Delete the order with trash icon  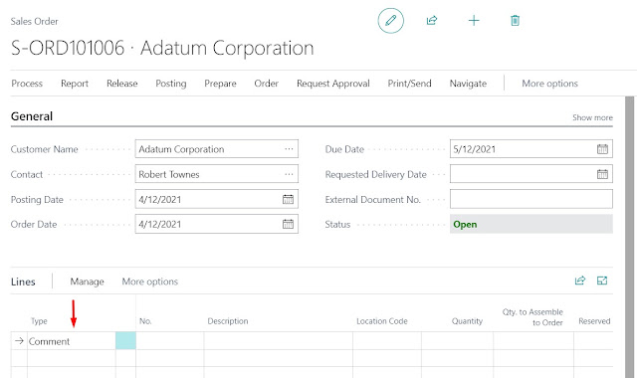coord(515,20)
